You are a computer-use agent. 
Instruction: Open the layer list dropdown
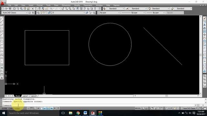pos(84,13)
